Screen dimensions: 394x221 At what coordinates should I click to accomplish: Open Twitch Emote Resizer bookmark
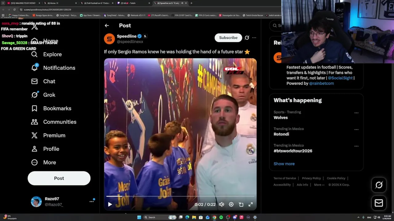[x=253, y=15]
